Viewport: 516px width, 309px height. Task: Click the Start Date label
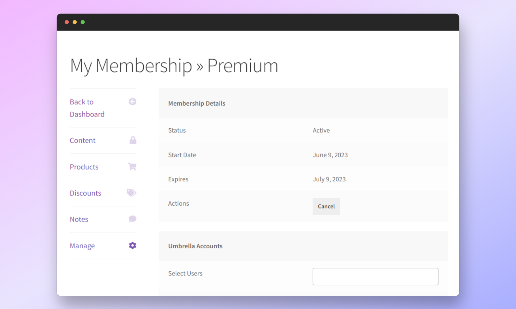coord(182,155)
